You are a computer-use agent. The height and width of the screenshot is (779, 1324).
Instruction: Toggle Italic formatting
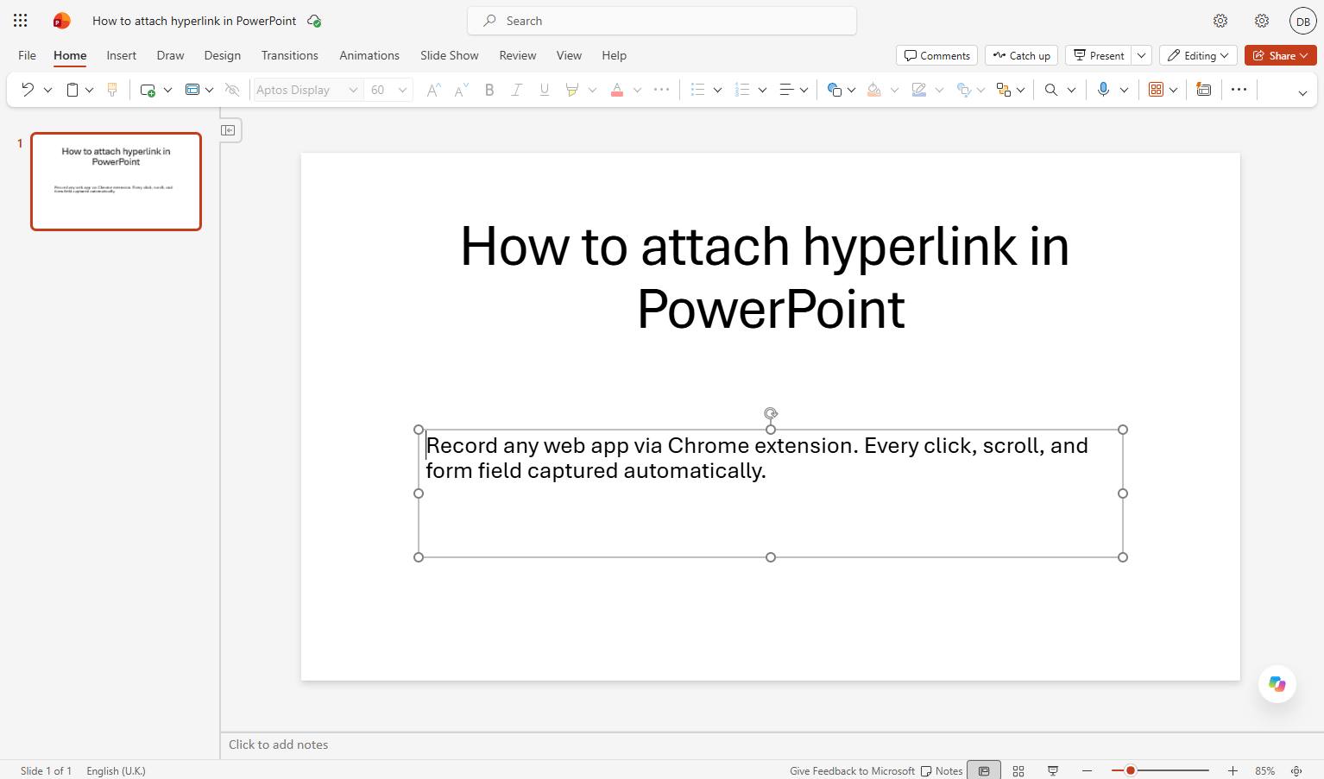(x=516, y=90)
